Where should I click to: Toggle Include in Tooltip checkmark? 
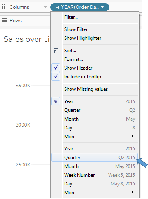pos(56,76)
